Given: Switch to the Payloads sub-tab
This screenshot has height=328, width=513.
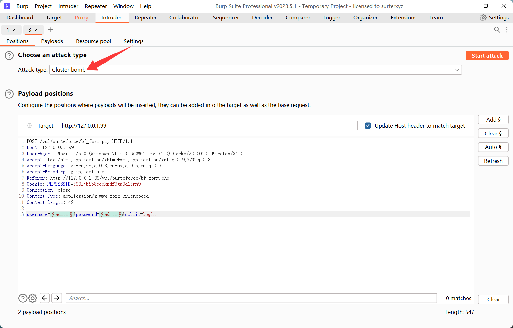Looking at the screenshot, I should [x=52, y=41].
